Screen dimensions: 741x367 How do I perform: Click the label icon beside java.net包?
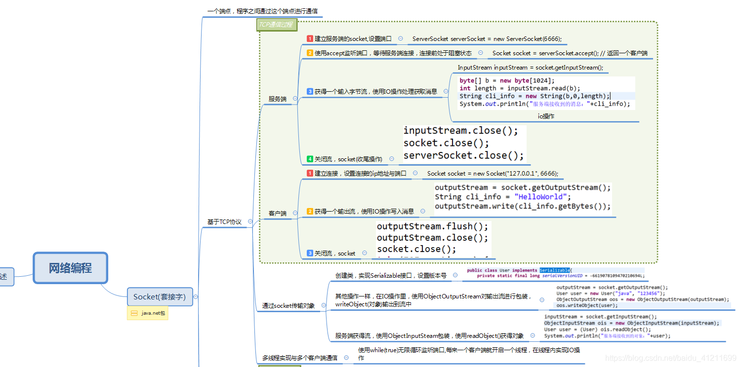pos(134,313)
